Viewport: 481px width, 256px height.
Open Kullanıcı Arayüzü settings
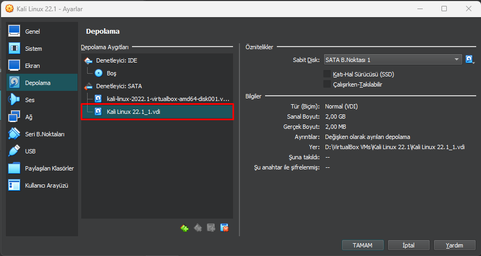42,185
